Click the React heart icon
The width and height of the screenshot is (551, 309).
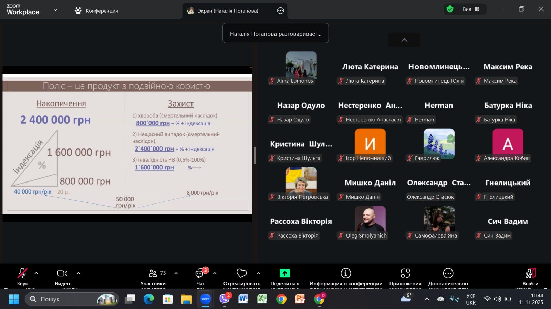click(x=242, y=274)
